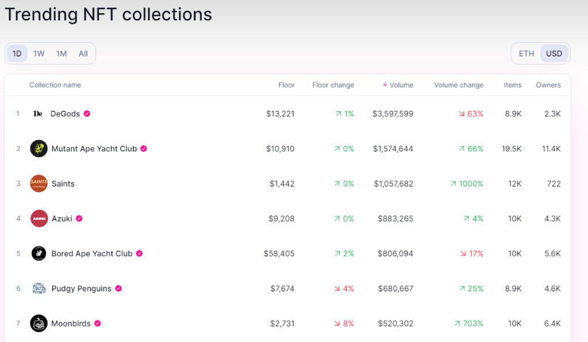588x342 pixels.
Task: Sort by Owners column header
Action: [548, 85]
